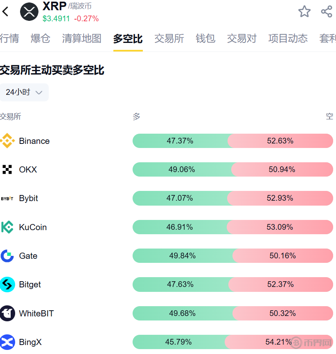Click OKX's red 50.94% short bar
This screenshot has width=336, height=354.
pos(282,170)
